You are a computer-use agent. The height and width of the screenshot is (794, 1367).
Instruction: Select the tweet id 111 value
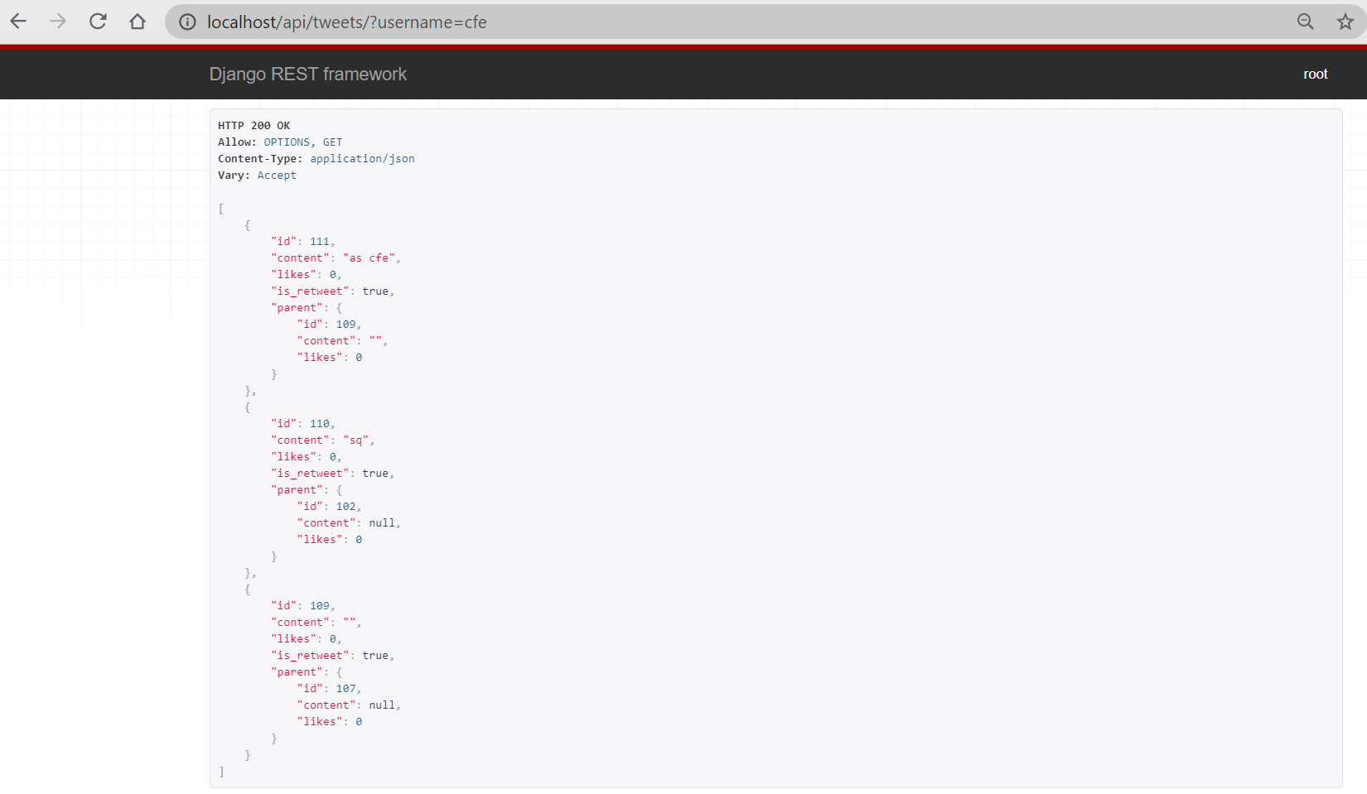[x=320, y=242]
